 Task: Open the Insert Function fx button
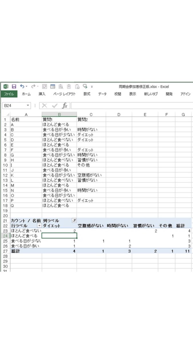[x=65, y=106]
